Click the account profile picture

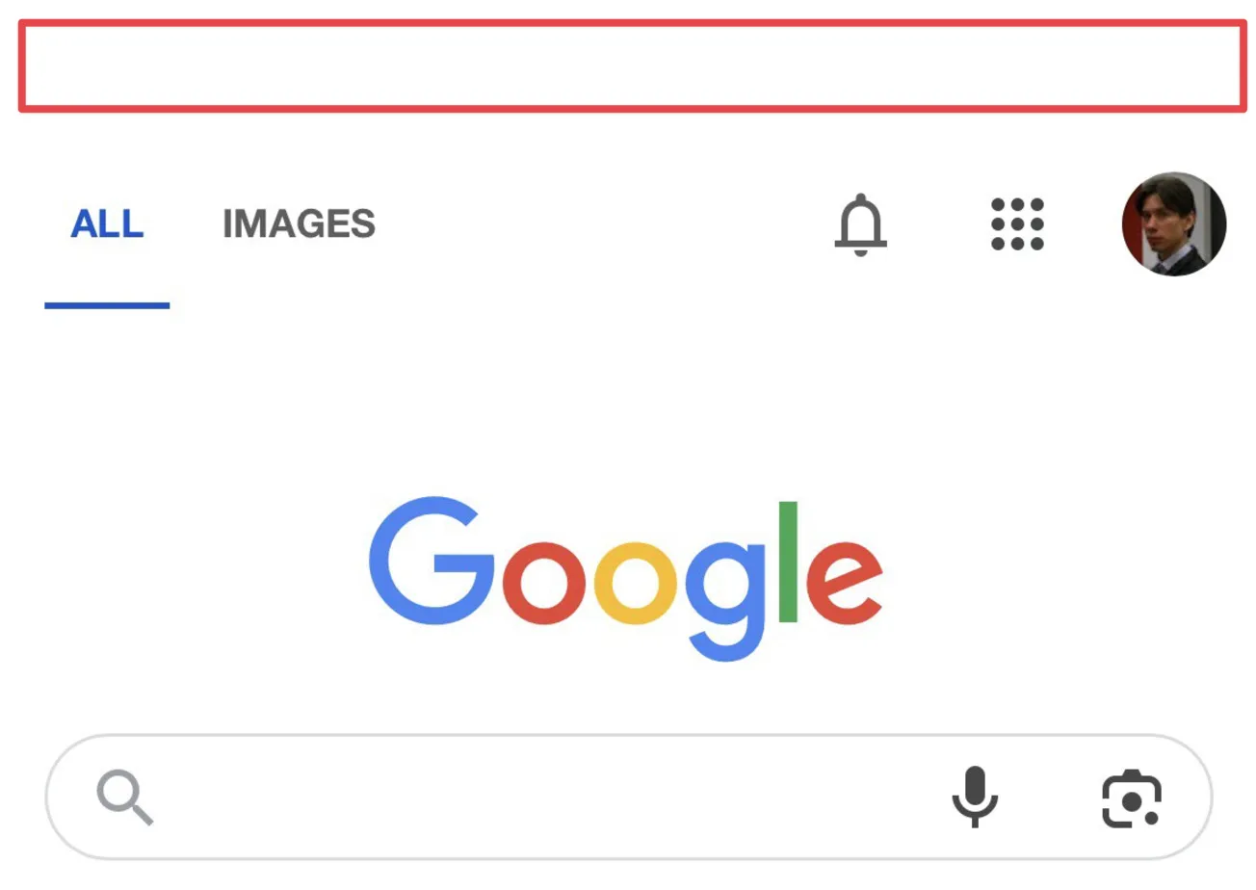(x=1173, y=224)
